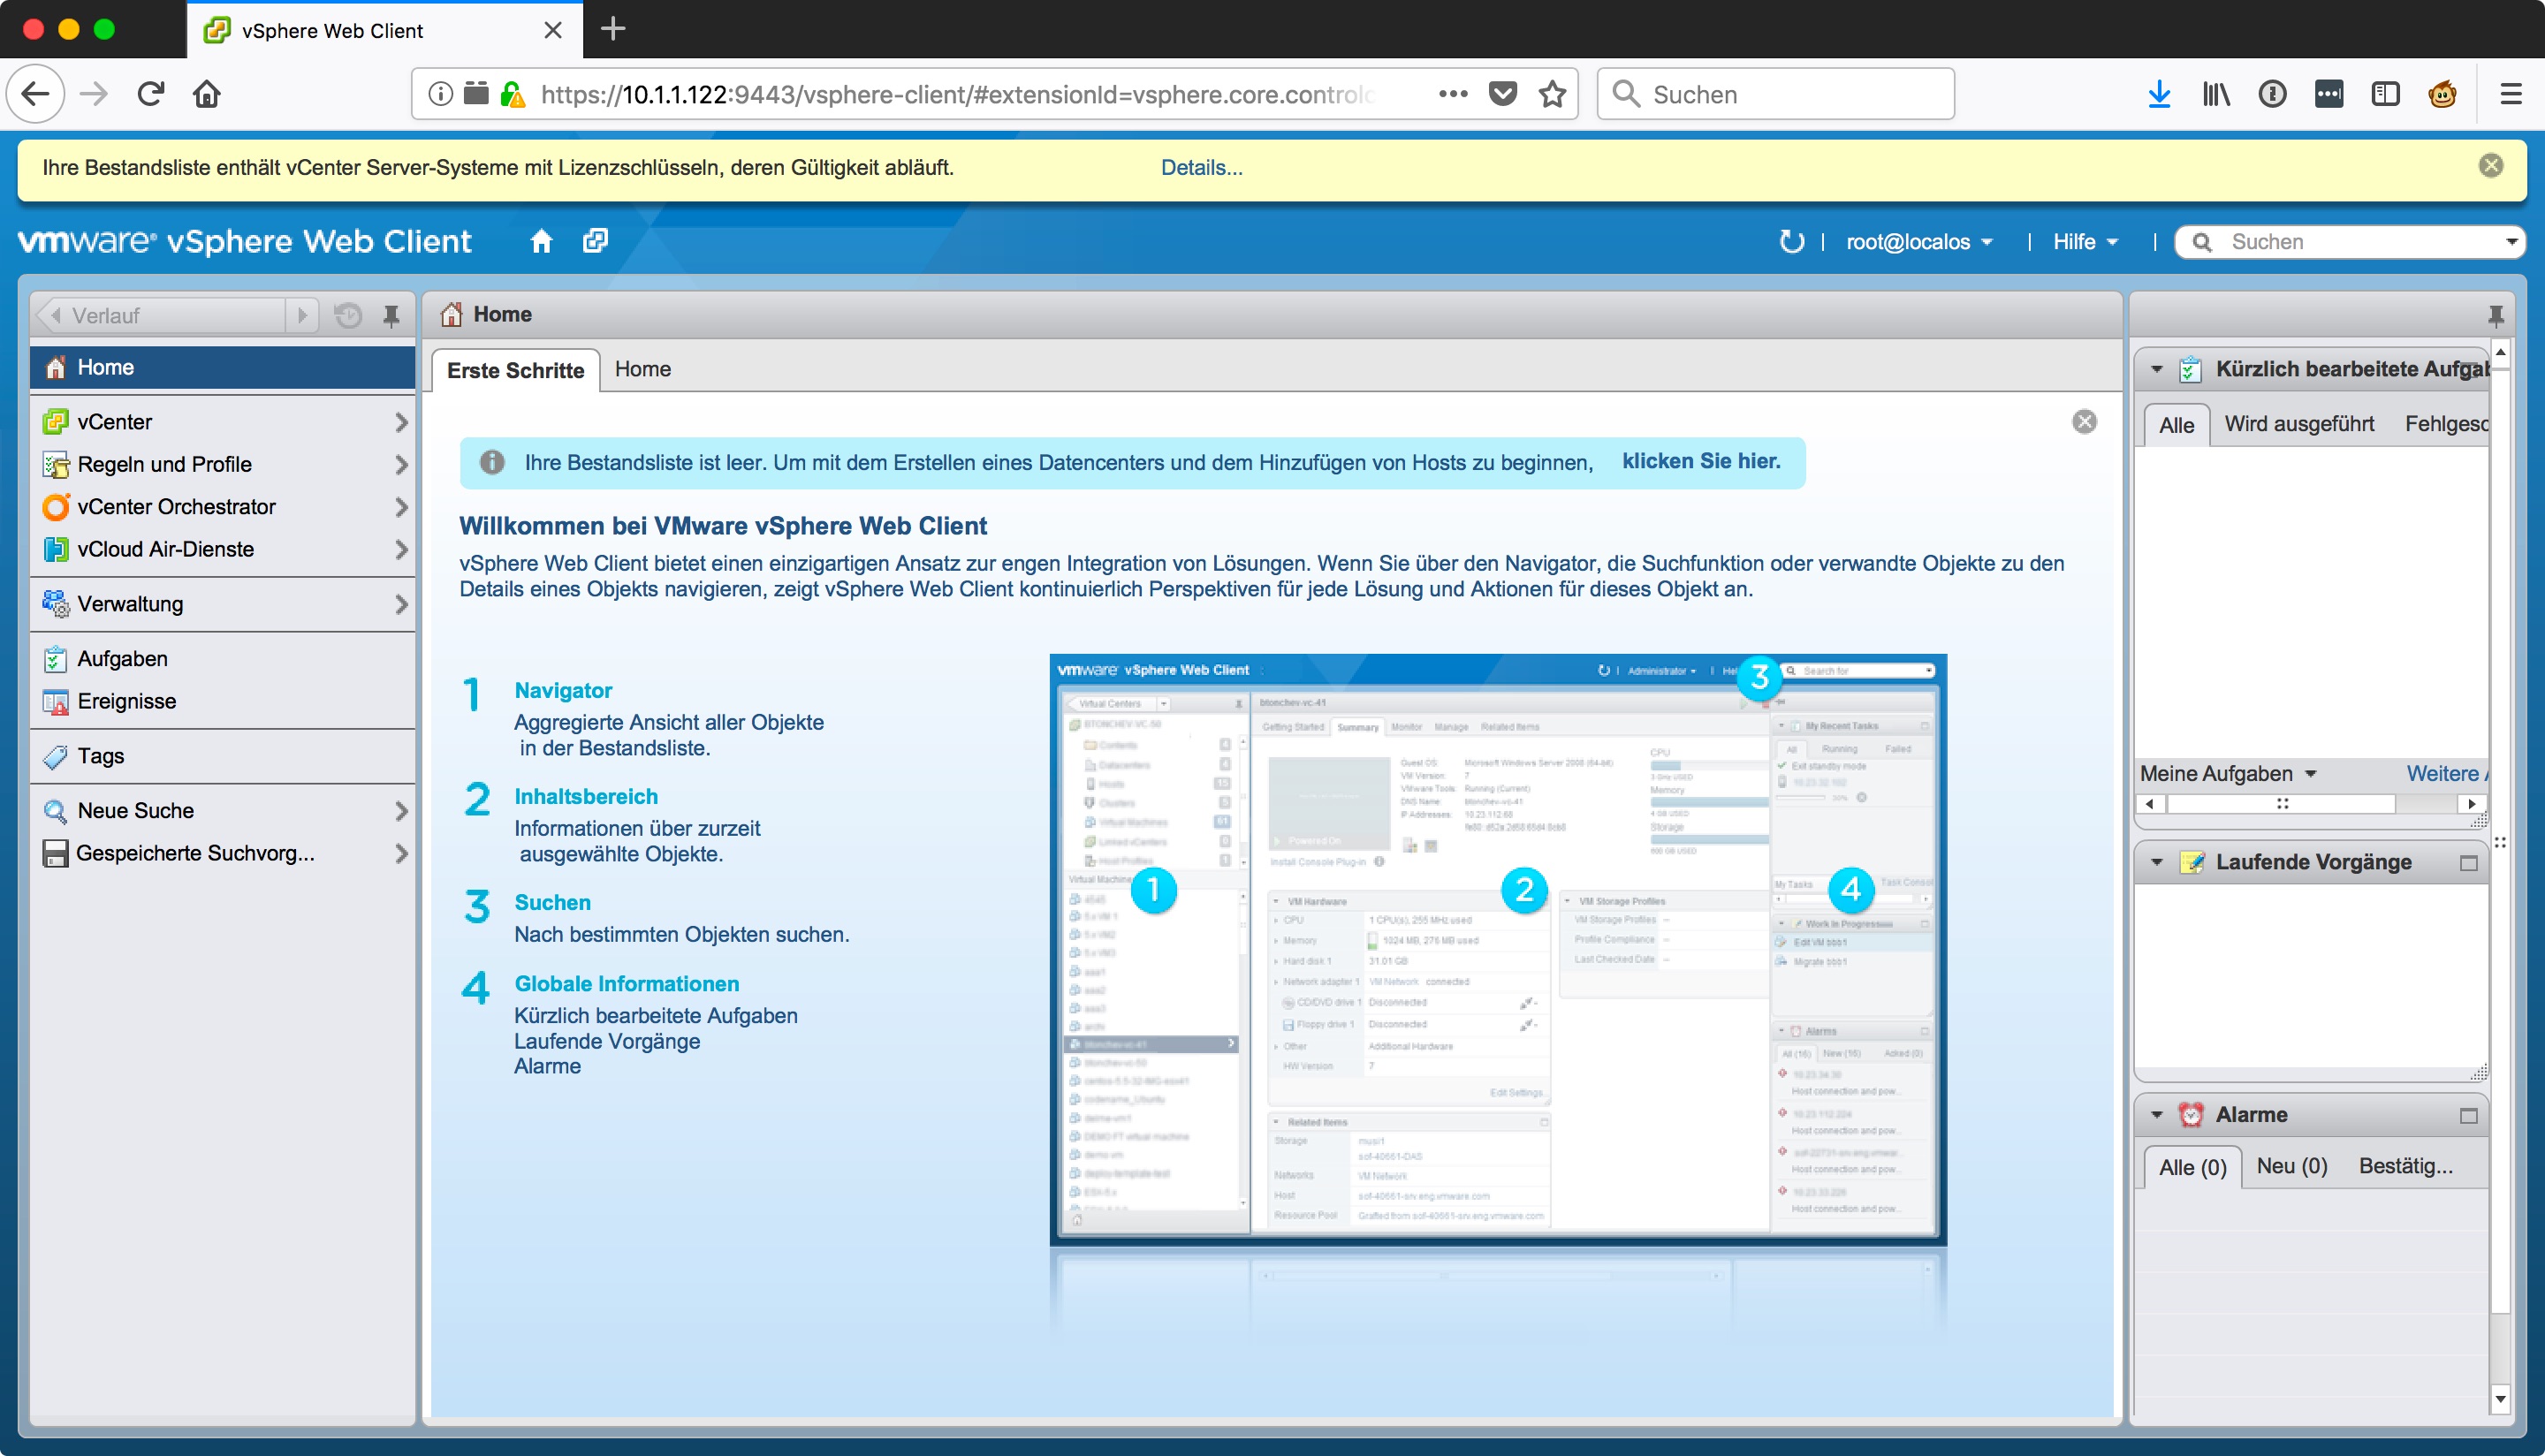Open Verwaltung in the navigator
Viewport: 2545px width, 1456px height.
(x=223, y=604)
